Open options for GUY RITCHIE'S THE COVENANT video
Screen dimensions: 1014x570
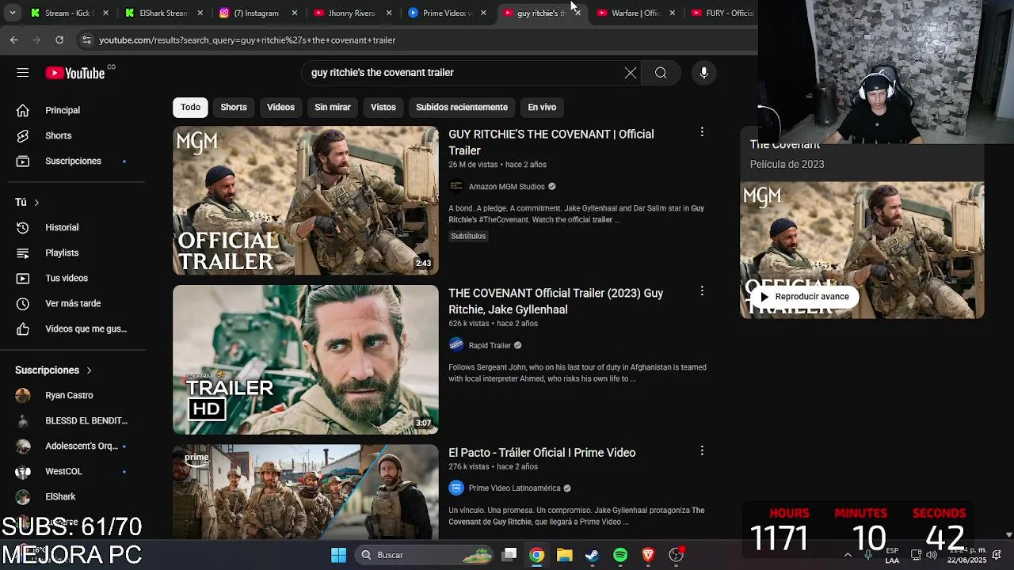pyautogui.click(x=701, y=132)
